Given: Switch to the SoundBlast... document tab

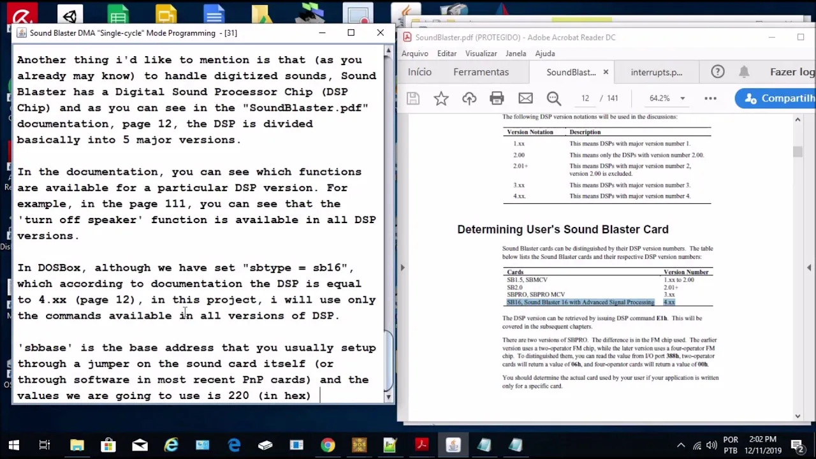Looking at the screenshot, I should point(571,72).
